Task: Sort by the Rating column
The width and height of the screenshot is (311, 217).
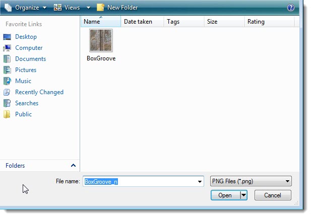Action: [x=269, y=22]
